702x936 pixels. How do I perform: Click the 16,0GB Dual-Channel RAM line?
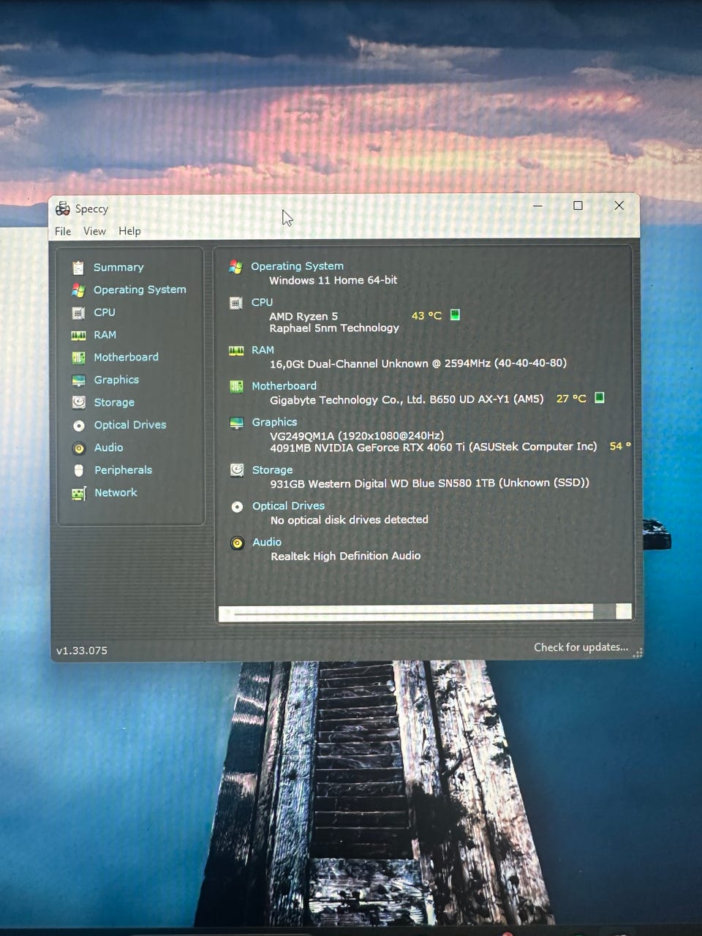click(418, 363)
